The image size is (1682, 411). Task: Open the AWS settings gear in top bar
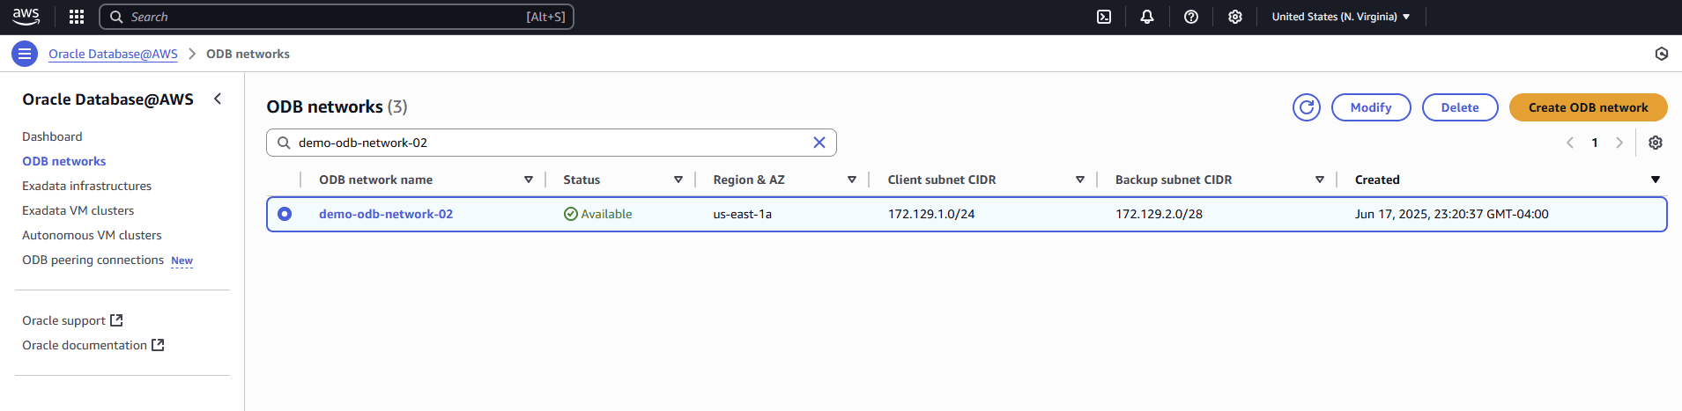[x=1235, y=17]
